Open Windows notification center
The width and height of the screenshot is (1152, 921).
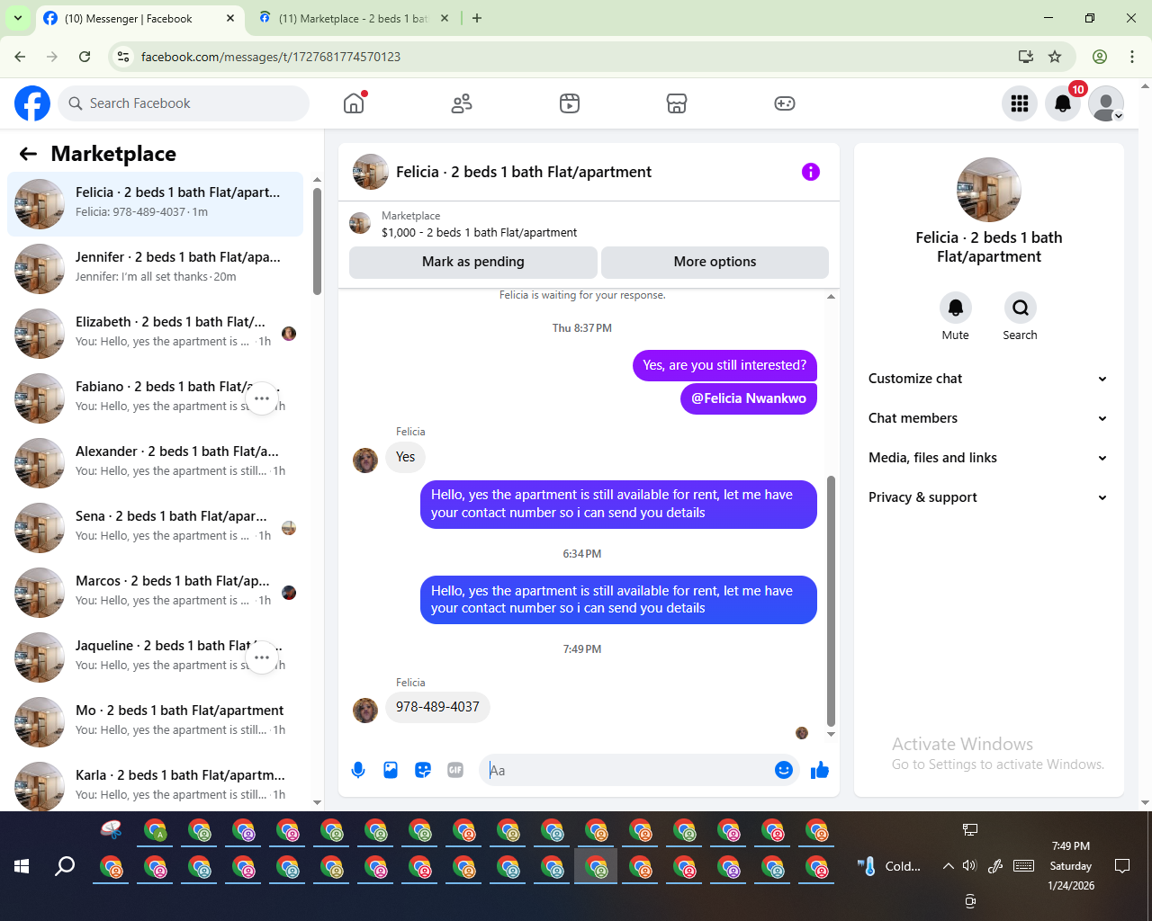(x=1122, y=866)
